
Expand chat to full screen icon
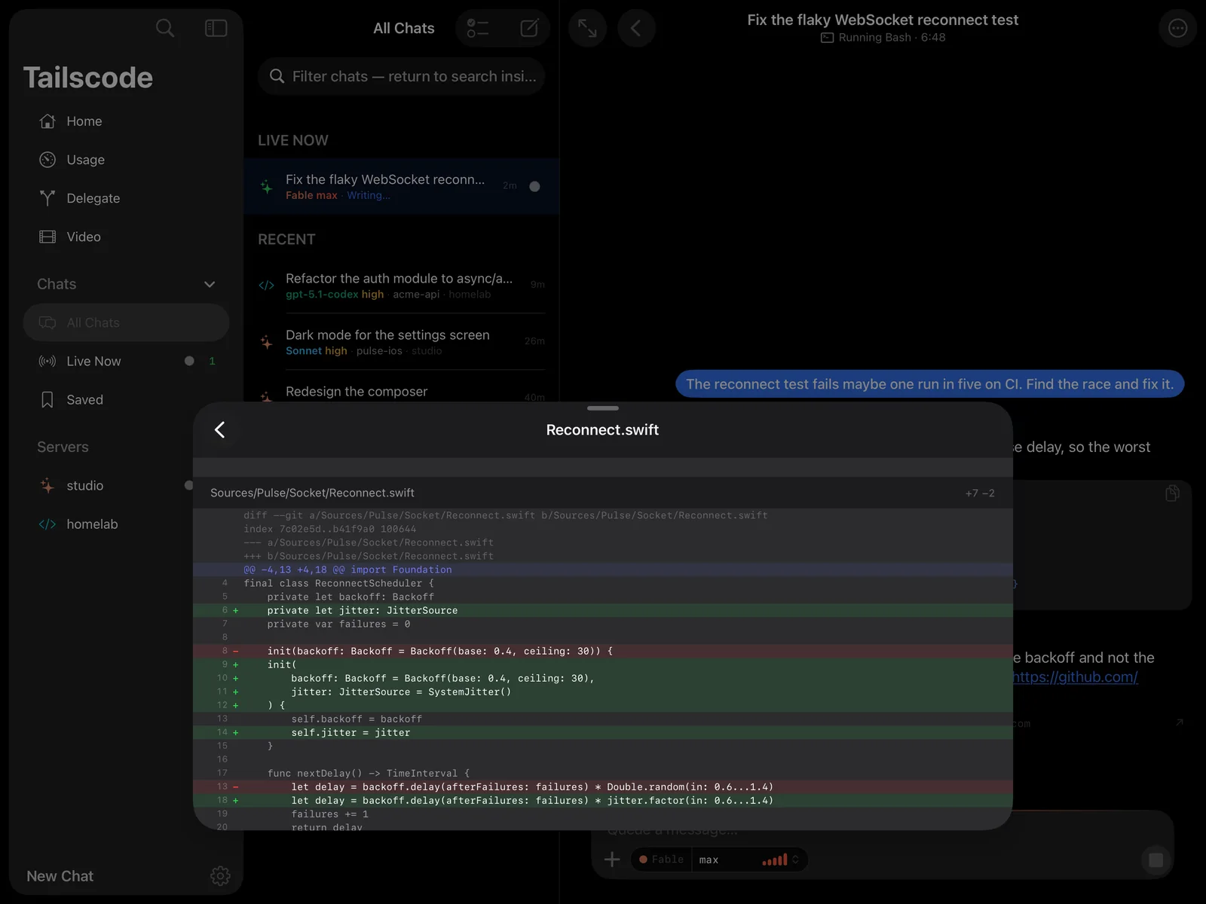588,29
